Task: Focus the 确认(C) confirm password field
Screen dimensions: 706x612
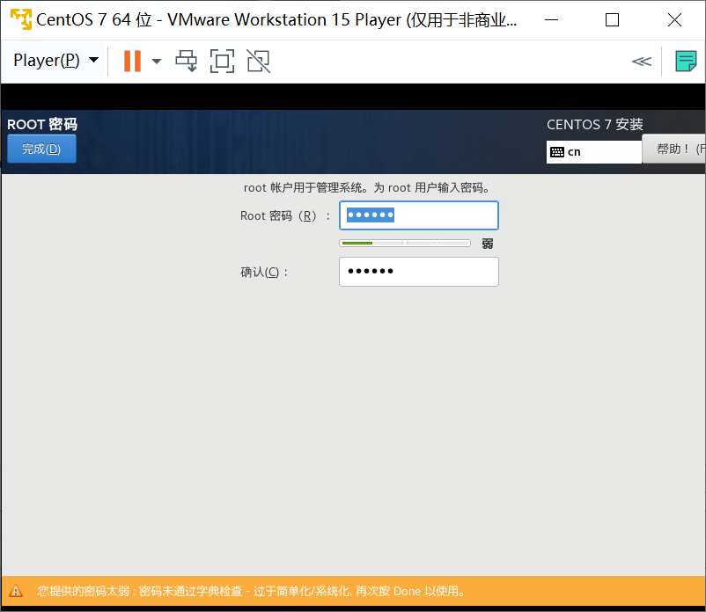Action: coord(419,272)
